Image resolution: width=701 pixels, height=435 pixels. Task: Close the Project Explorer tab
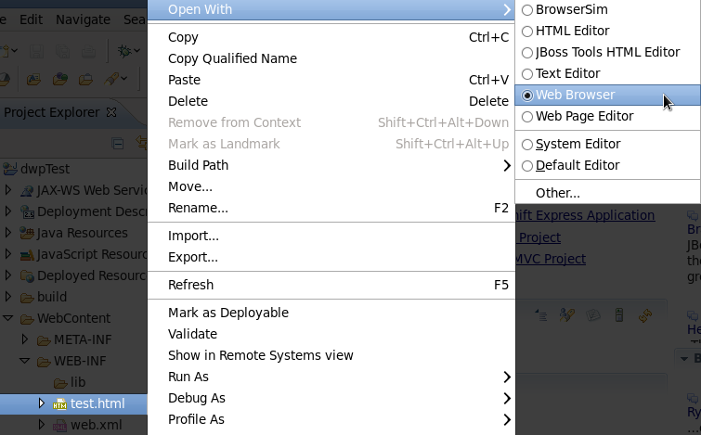[111, 112]
